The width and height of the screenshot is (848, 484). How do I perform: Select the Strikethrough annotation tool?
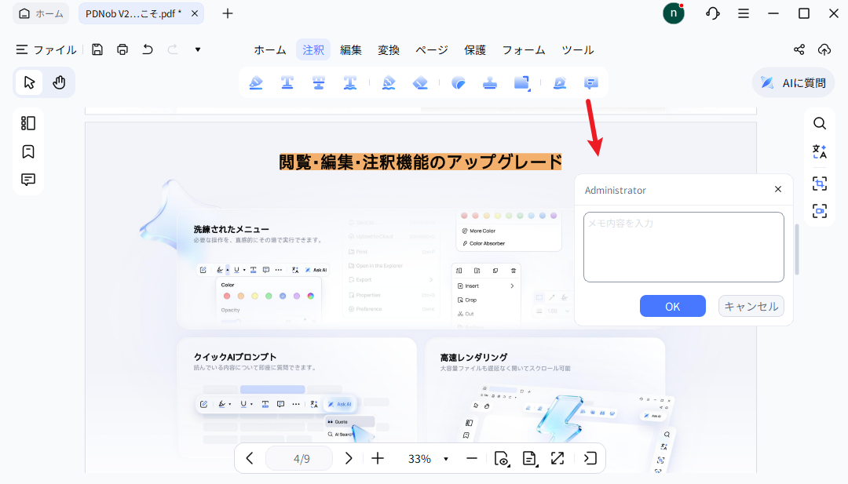pos(319,82)
